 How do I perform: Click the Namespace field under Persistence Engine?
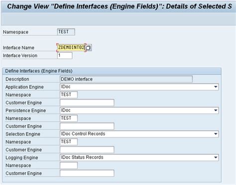click(x=69, y=118)
